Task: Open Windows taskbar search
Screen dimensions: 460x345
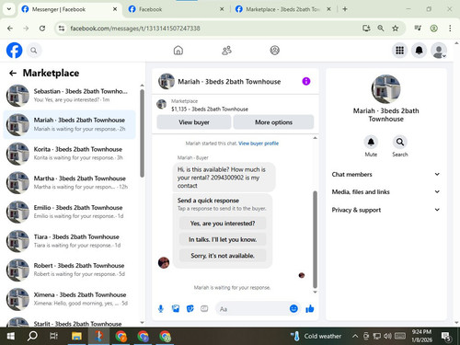Action: click(x=32, y=336)
